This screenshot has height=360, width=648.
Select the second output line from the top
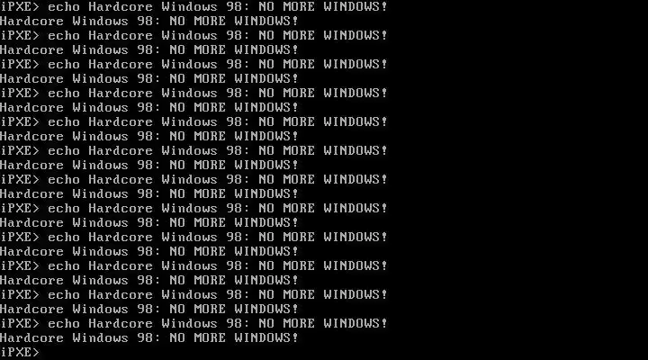tap(149, 50)
